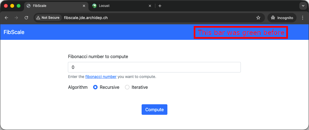This screenshot has height=130, width=309.
Task: Close the FibScale tab
Action: pos(84,6)
